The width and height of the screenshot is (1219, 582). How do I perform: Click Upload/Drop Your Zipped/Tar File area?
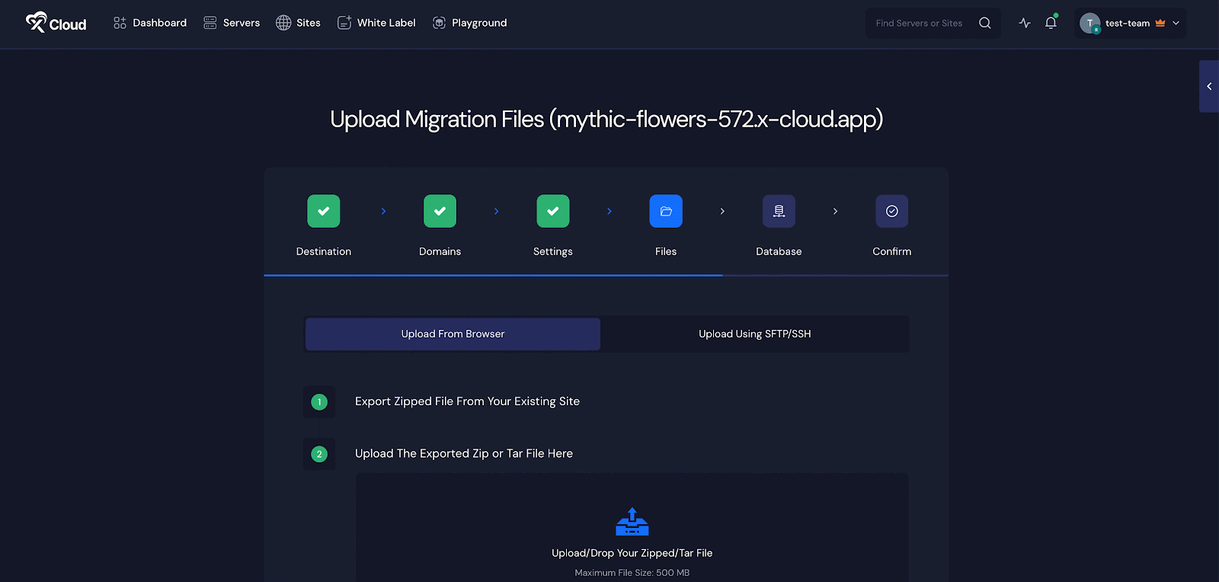[x=632, y=553]
